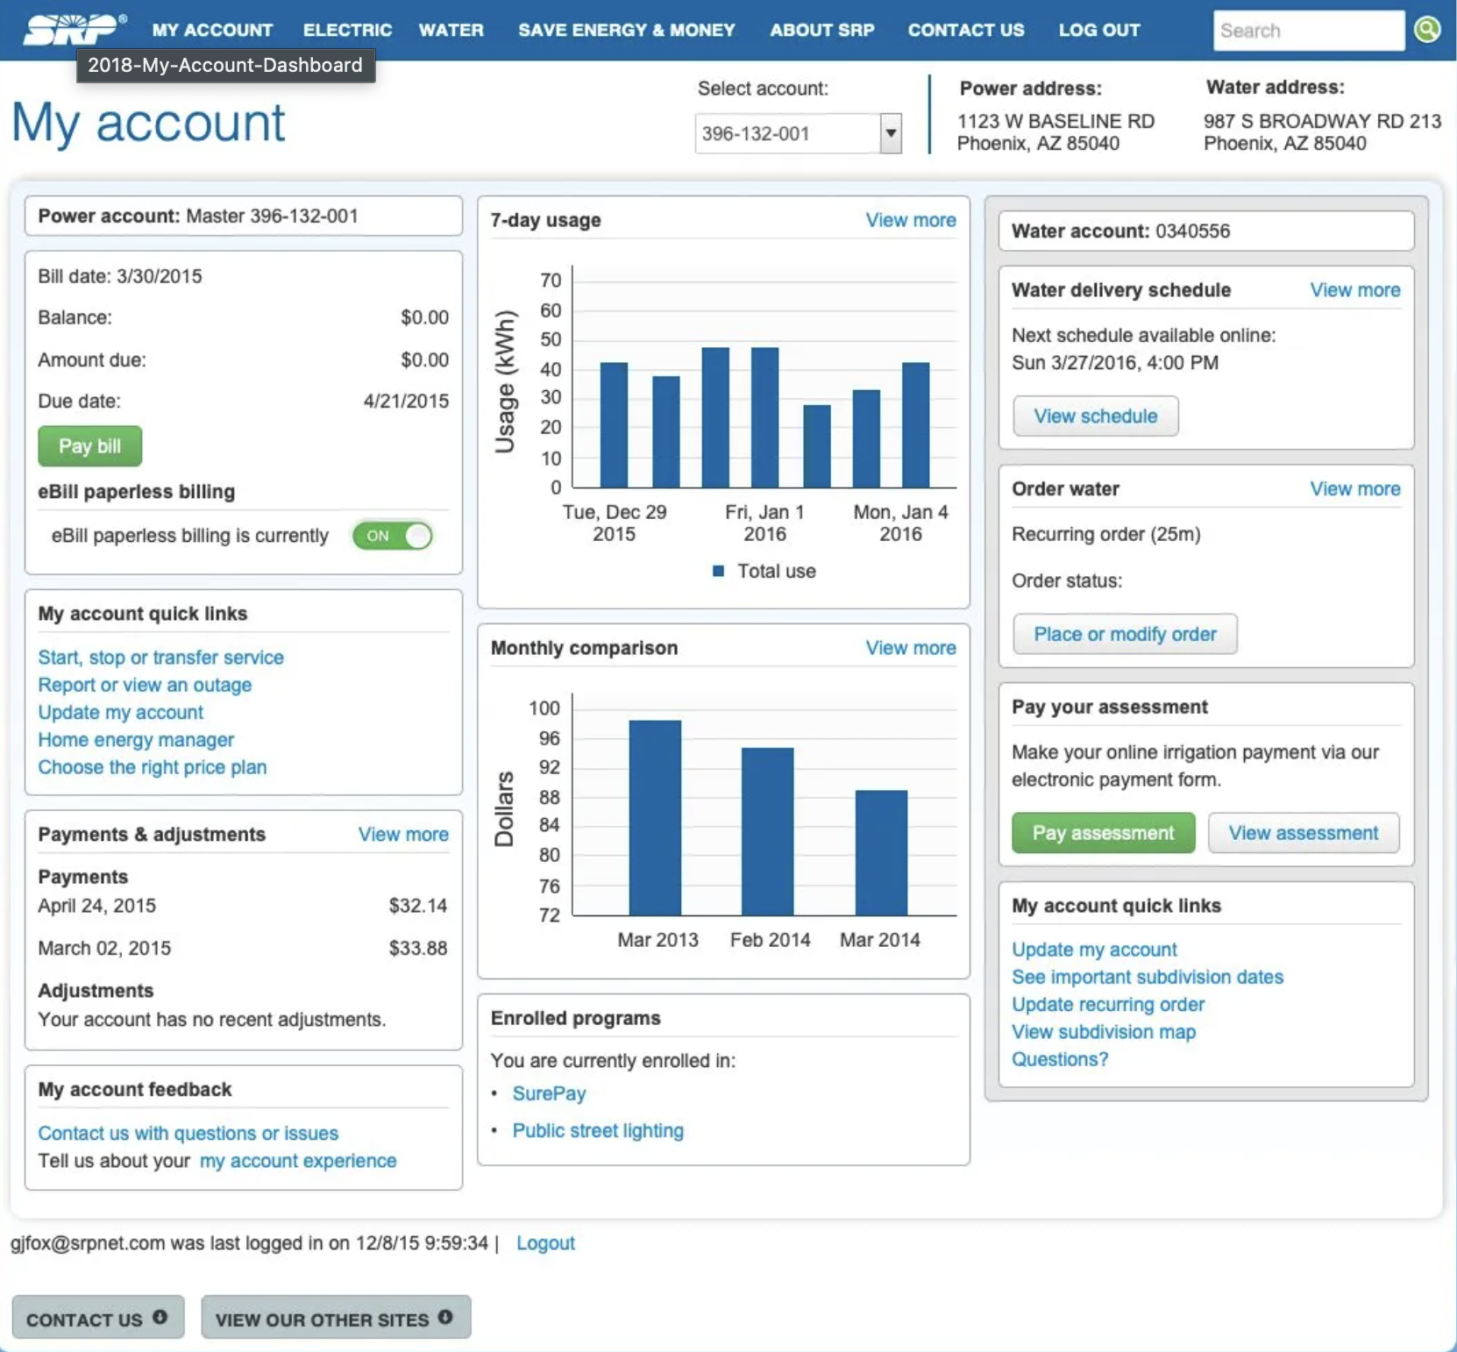The image size is (1457, 1352).
Task: Click the Log Out menu item
Action: click(x=1098, y=30)
